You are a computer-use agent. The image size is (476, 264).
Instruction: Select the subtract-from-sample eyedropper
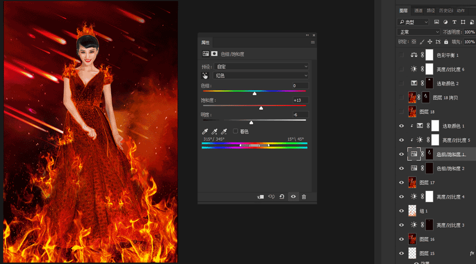(x=224, y=131)
